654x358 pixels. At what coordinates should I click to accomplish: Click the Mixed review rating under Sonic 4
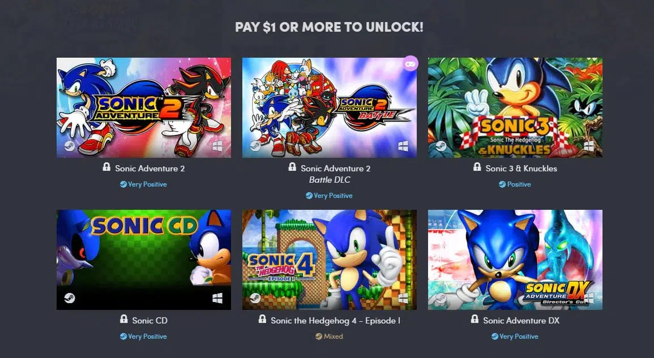pos(329,337)
